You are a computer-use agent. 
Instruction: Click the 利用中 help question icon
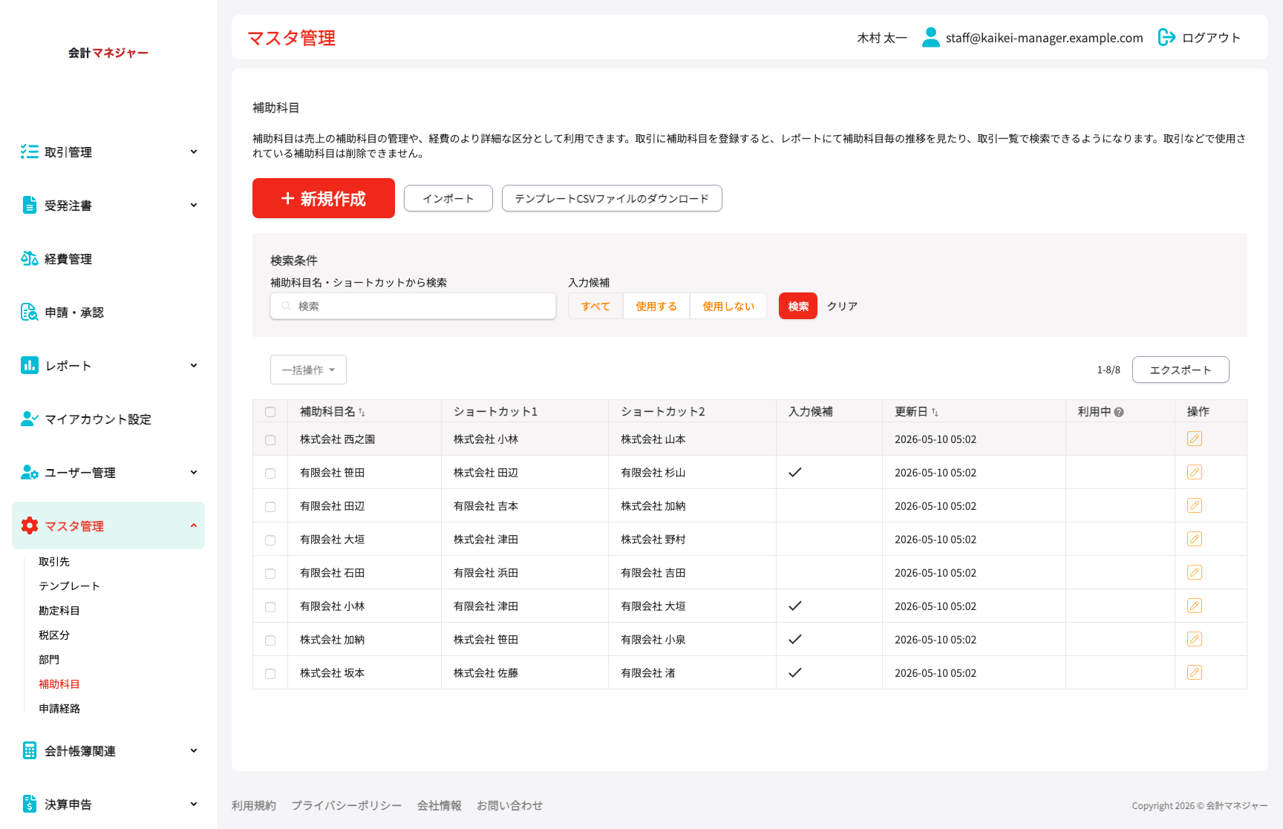[1119, 413]
